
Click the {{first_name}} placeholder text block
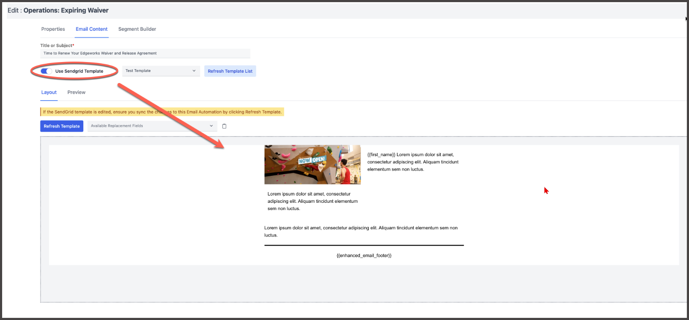[413, 162]
